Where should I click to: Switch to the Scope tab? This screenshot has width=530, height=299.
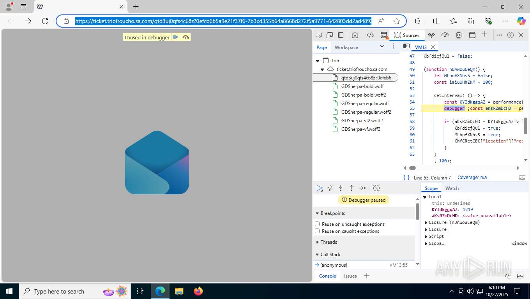coord(431,188)
